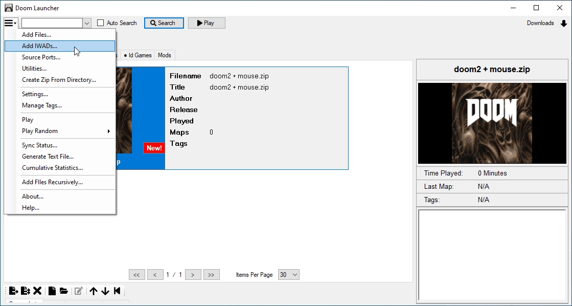This screenshot has height=306, width=572.
Task: Choose Create Zip From Directory...
Action: [60, 80]
